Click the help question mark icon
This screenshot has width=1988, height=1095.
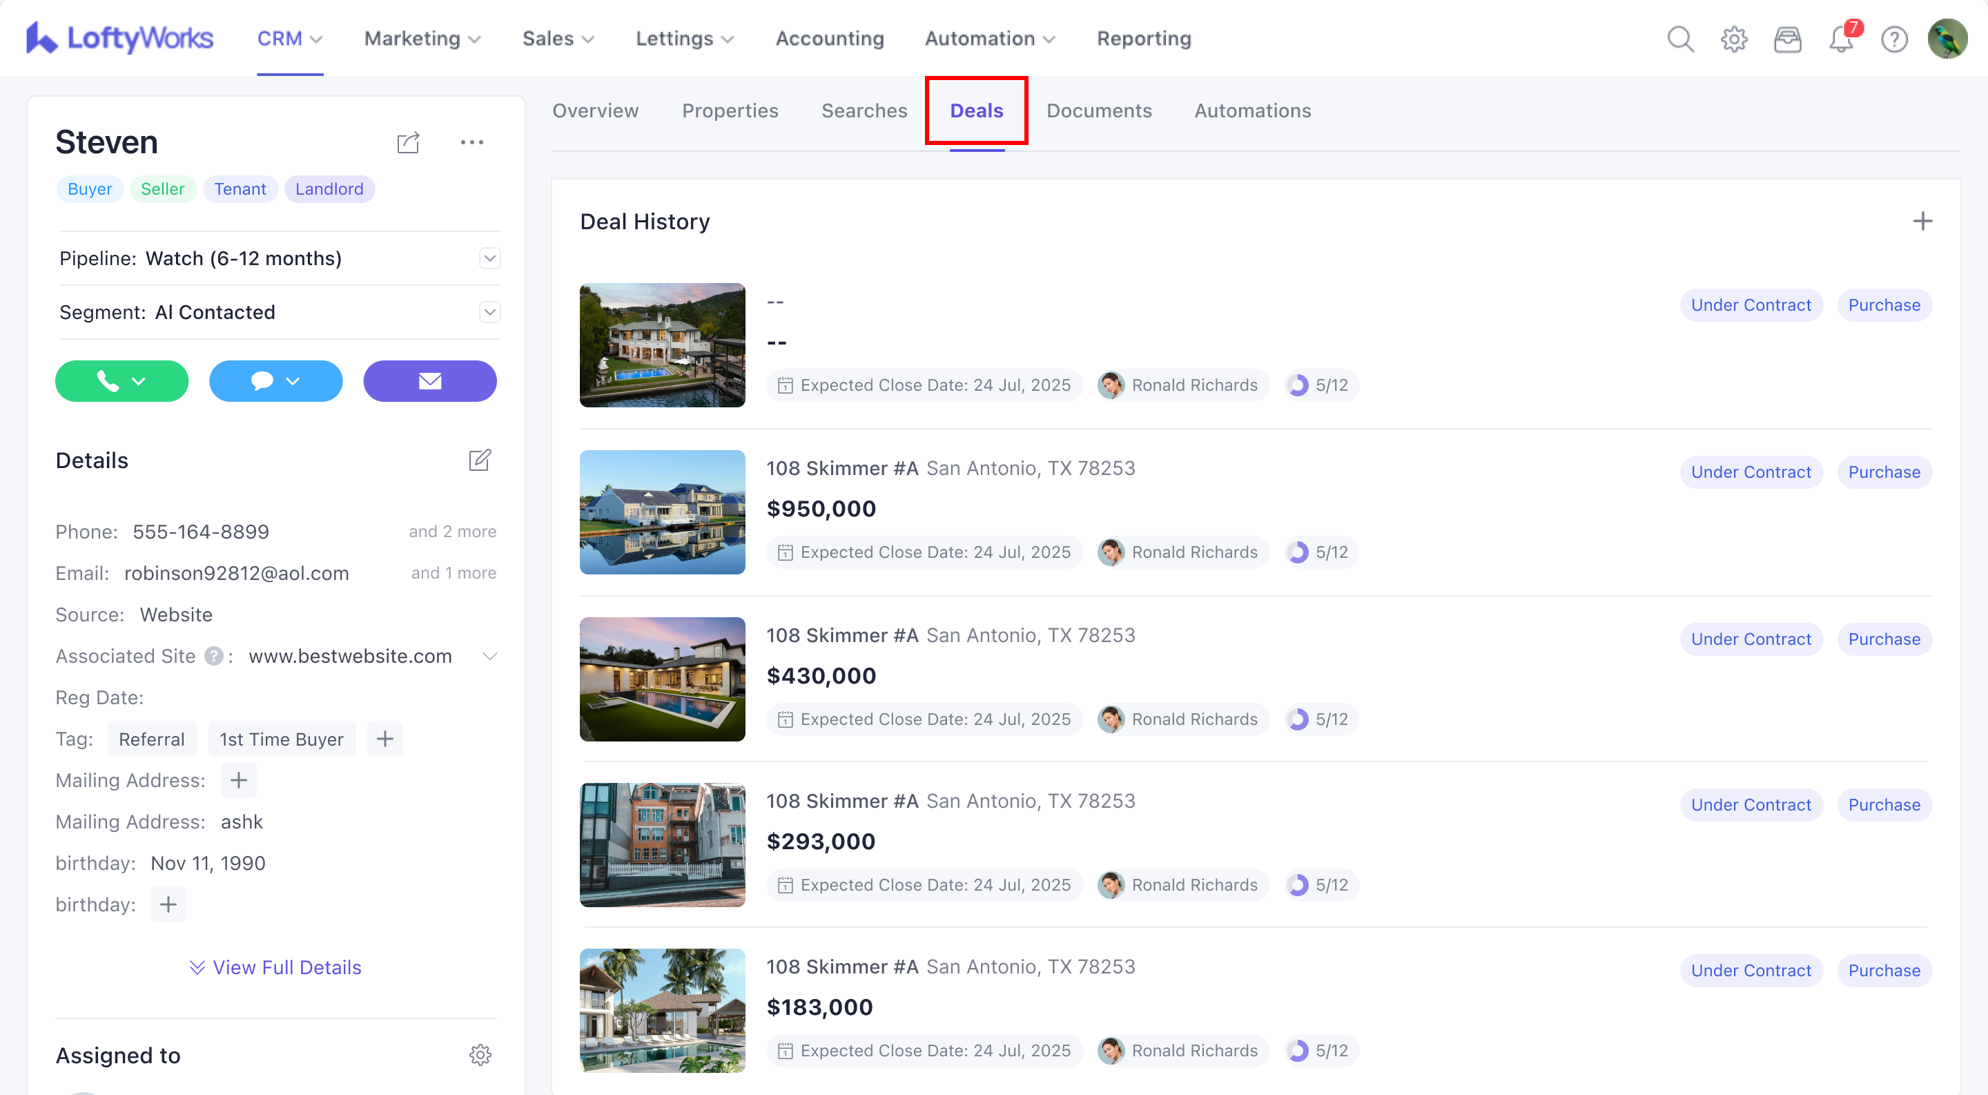(1894, 39)
